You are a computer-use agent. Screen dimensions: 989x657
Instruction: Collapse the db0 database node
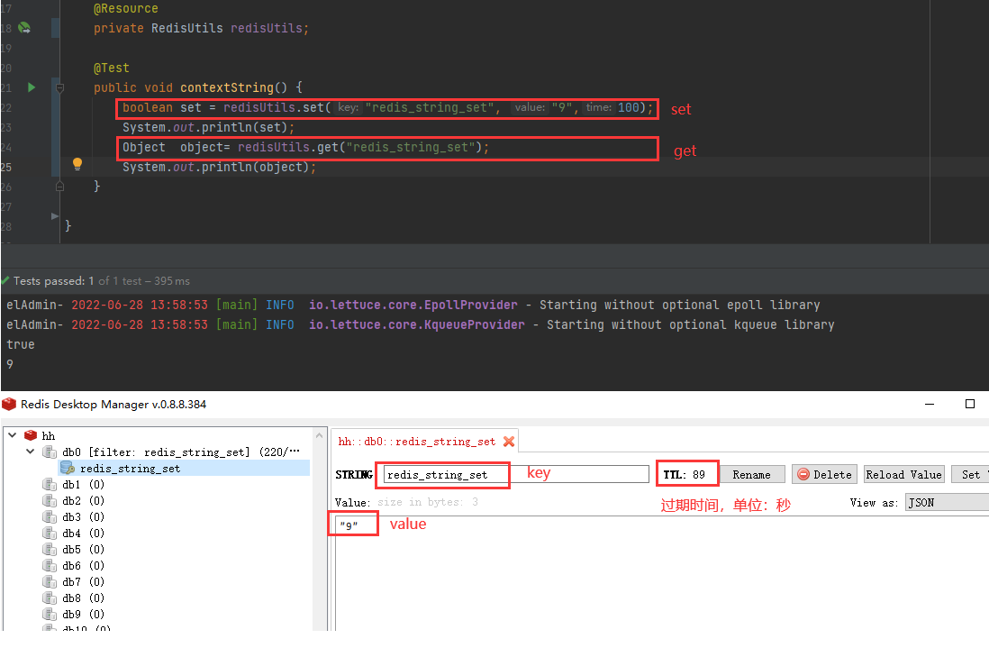tap(30, 452)
